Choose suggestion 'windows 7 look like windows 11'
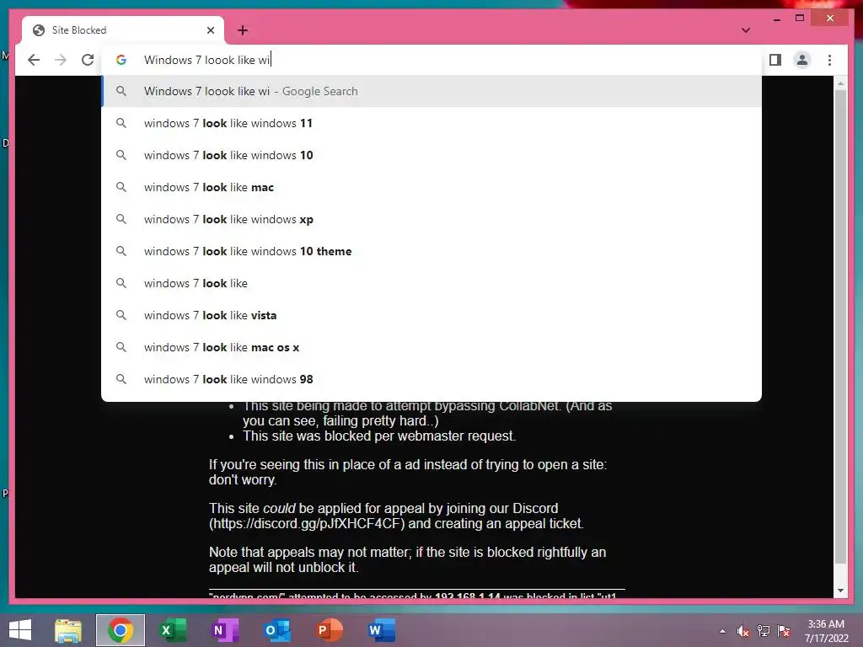The image size is (863, 647). click(x=431, y=123)
